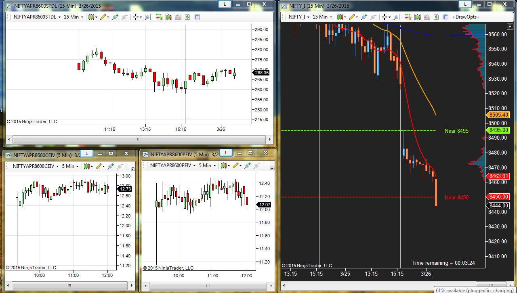Click the 12.07 price marker on PEIV chart
517x293 pixels.
[264, 205]
